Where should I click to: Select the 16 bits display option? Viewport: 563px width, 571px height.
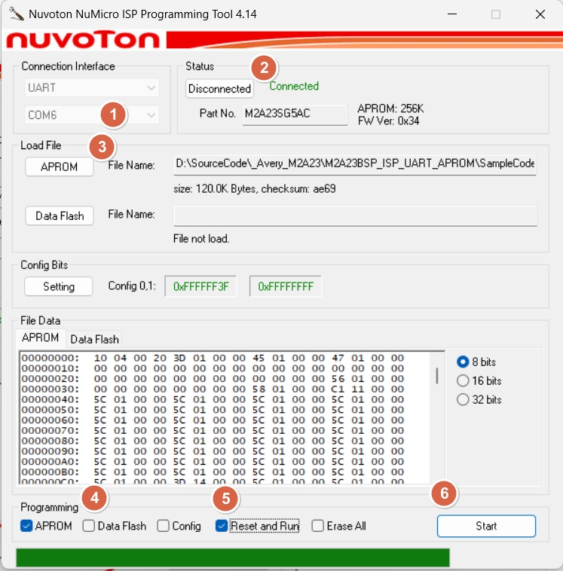coord(463,380)
